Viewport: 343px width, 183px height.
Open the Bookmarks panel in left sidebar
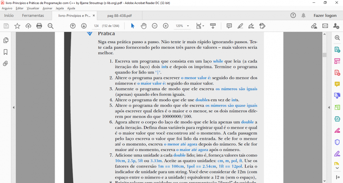(5, 52)
